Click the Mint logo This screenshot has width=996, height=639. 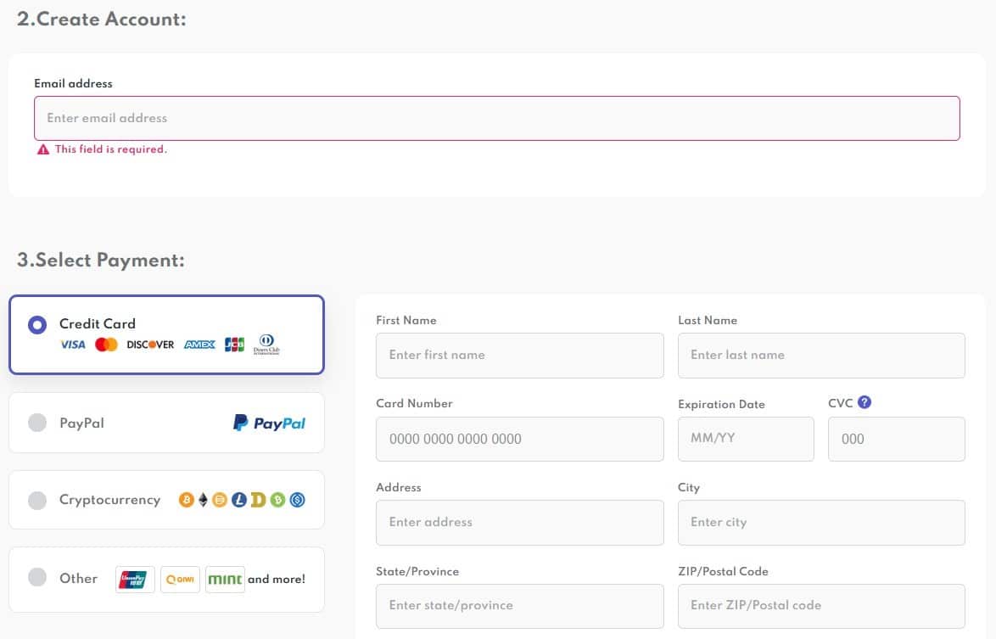pyautogui.click(x=225, y=580)
